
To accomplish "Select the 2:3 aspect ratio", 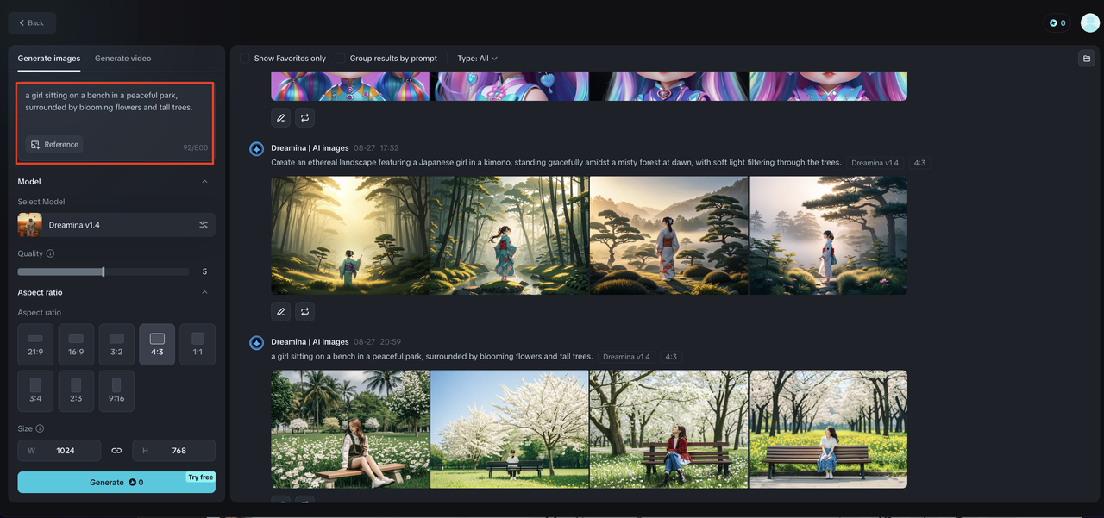I will pyautogui.click(x=76, y=391).
